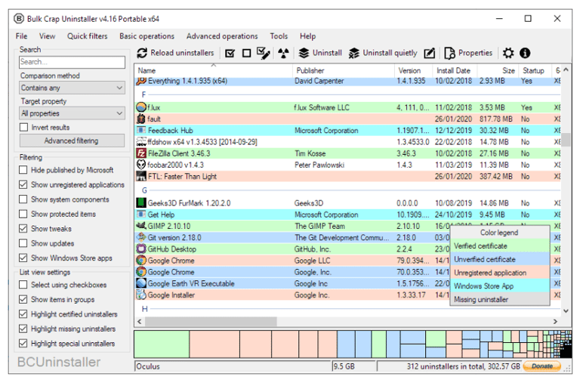The image size is (580, 383).
Task: Click the Everything 1.4.1.935 app icon
Action: point(141,81)
